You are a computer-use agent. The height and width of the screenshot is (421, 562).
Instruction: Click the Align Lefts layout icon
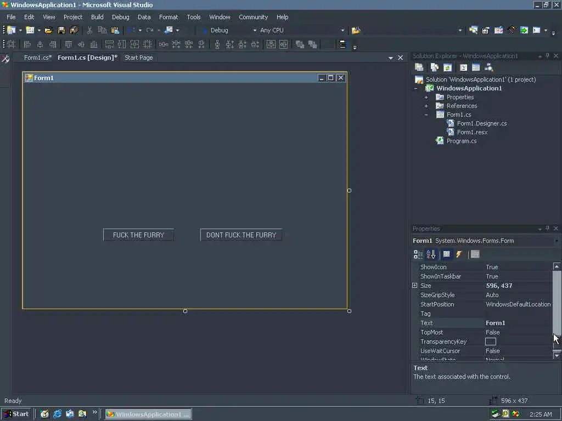pyautogui.click(x=27, y=44)
